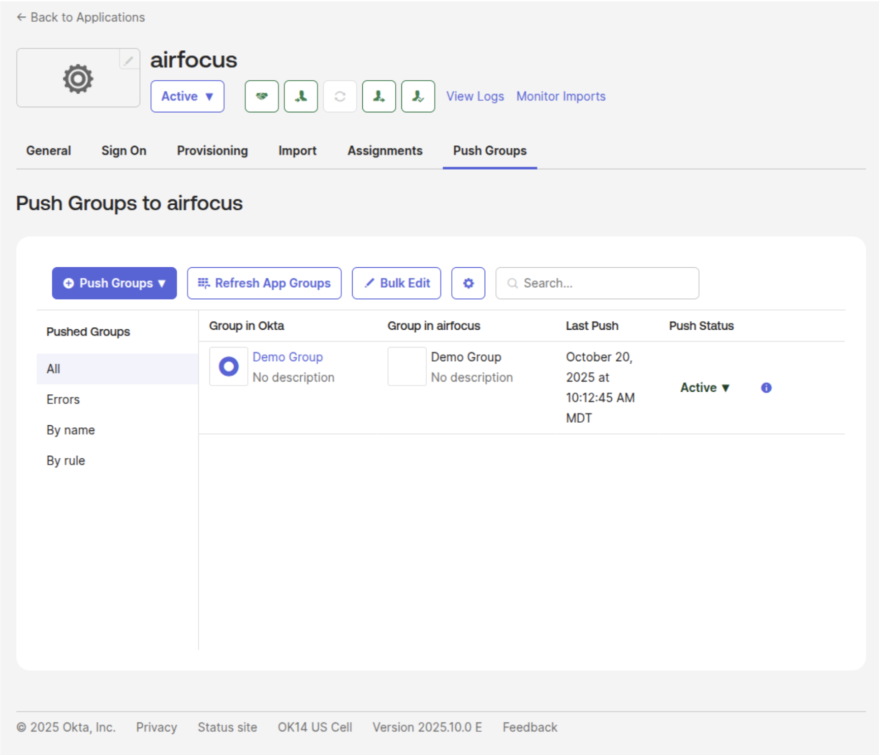
Task: Go to the Assignments tab
Action: click(x=385, y=151)
